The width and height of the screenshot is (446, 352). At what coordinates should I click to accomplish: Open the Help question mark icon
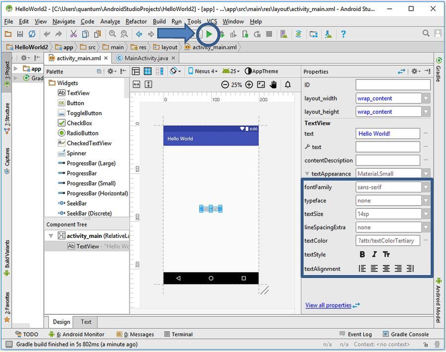click(x=343, y=34)
